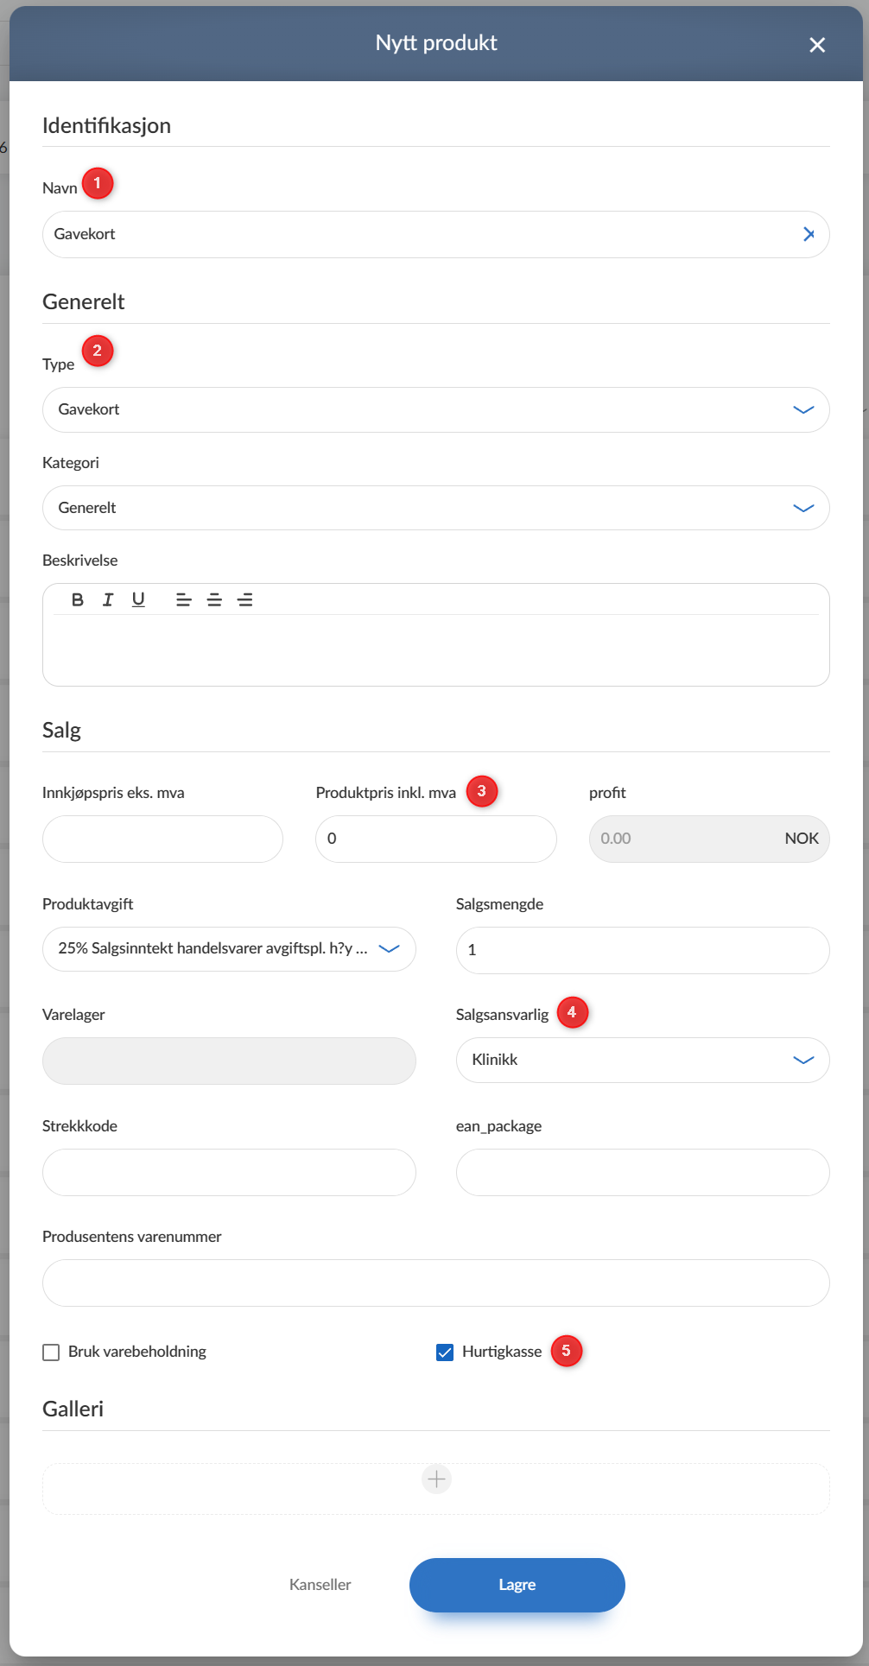Align description text left
This screenshot has width=869, height=1666.
[x=183, y=599]
